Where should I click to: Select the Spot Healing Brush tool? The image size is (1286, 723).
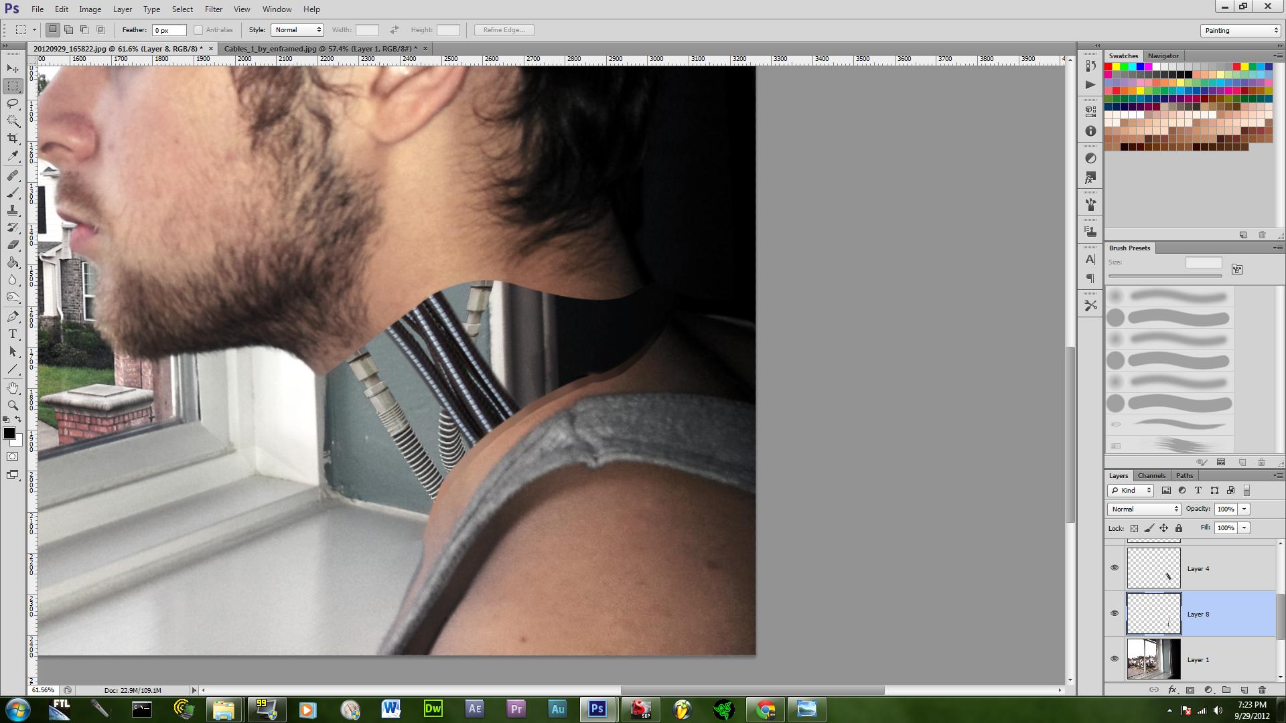point(13,175)
